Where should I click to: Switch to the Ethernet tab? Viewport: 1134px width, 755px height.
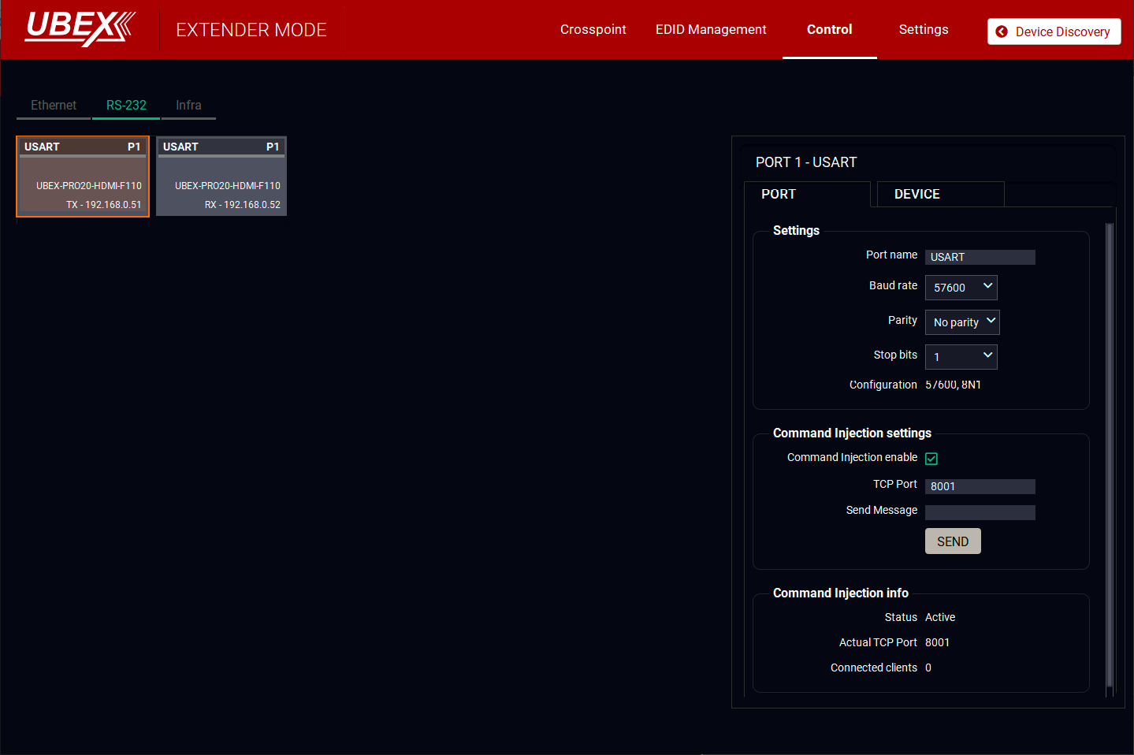(54, 106)
